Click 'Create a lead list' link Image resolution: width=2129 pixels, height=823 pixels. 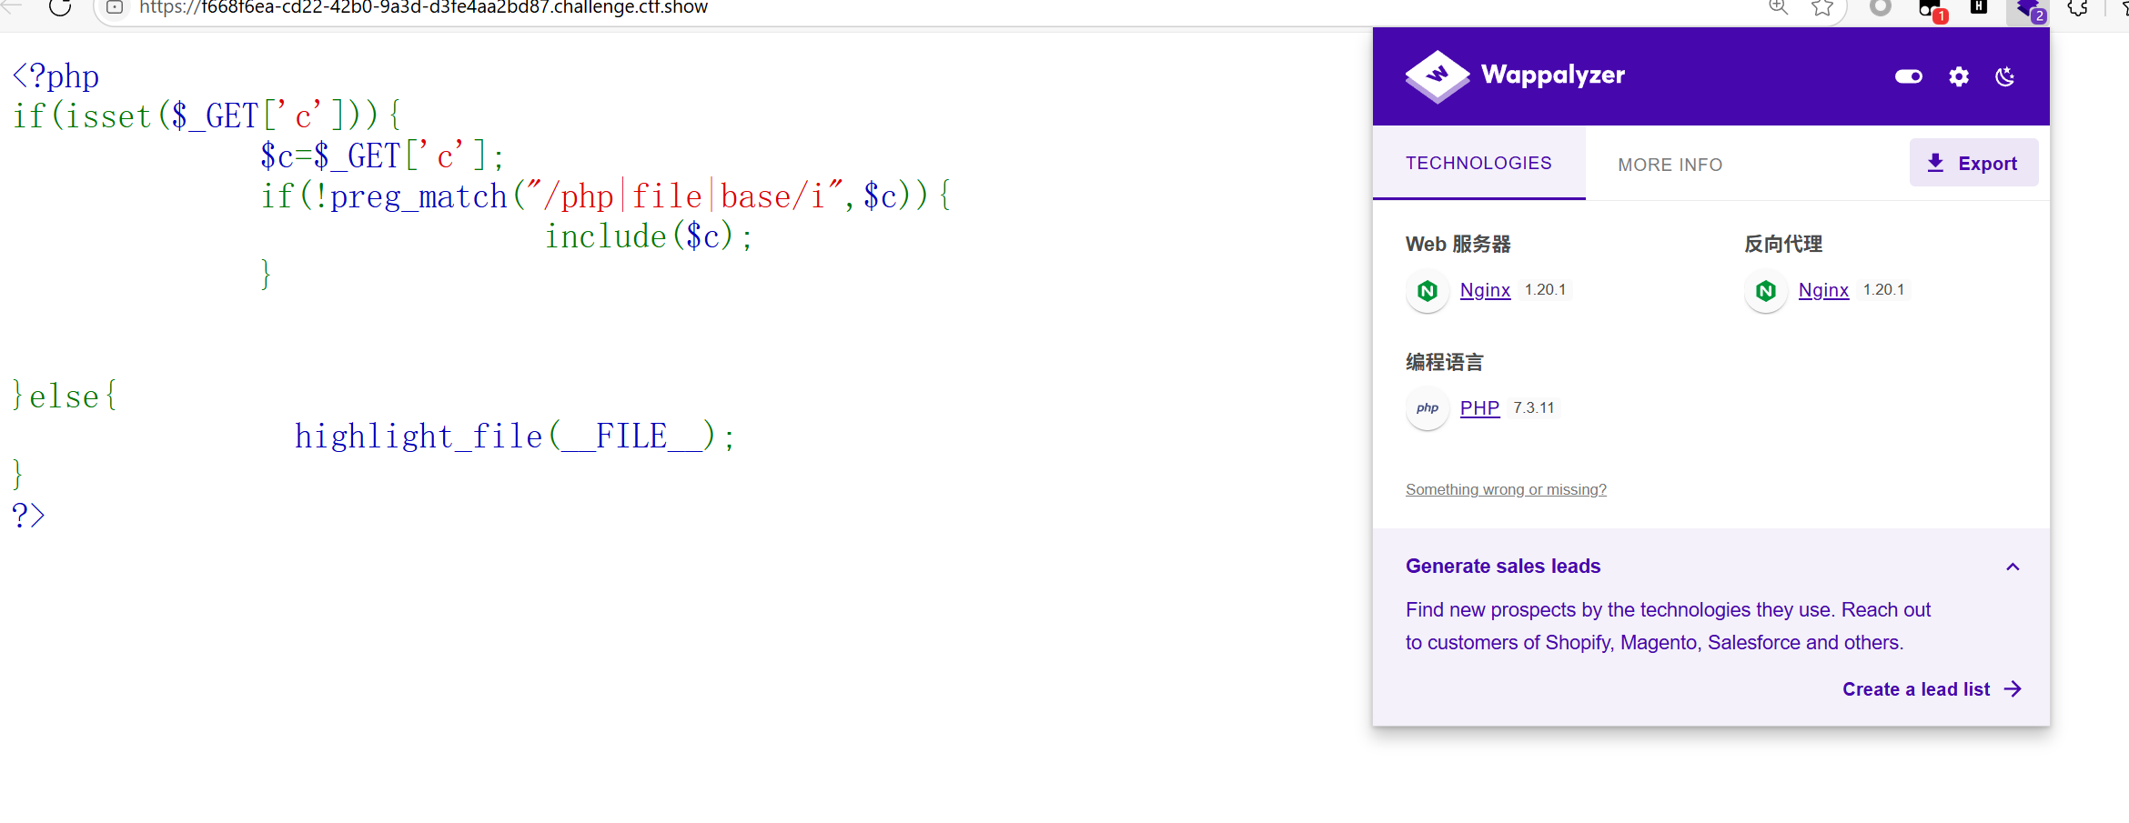tap(1932, 689)
